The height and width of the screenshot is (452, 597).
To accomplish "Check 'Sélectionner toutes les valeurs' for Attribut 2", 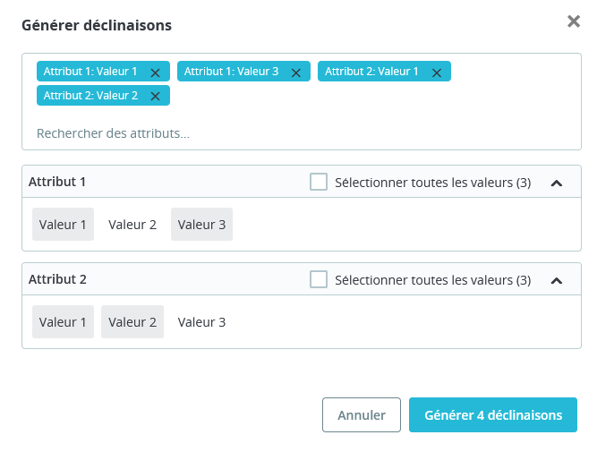I will (x=319, y=279).
